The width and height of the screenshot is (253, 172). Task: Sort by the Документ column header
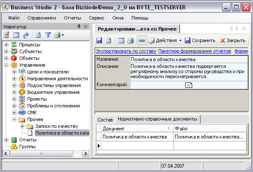pyautogui.click(x=137, y=129)
